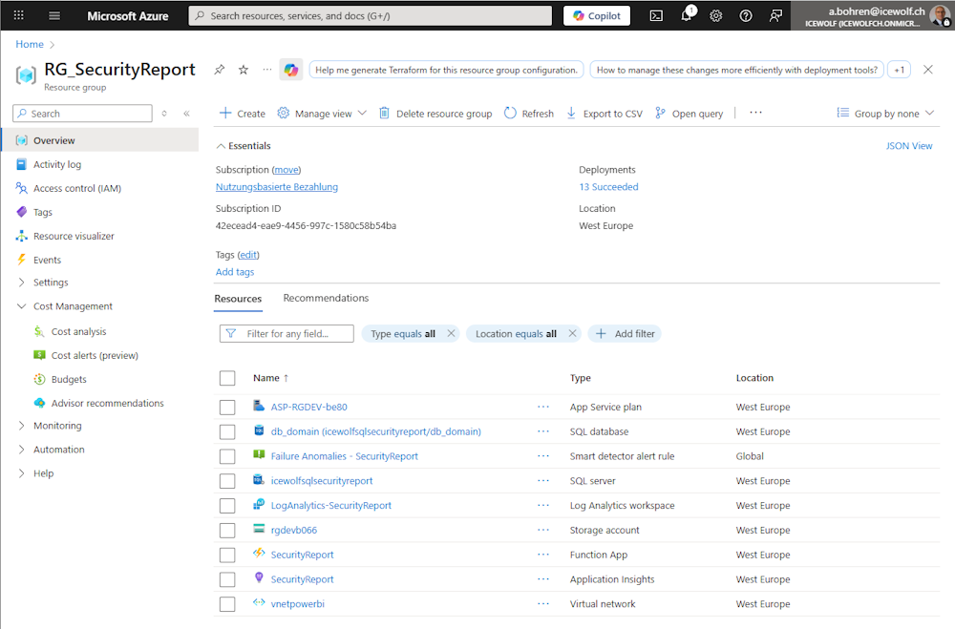Check the box for rgdevb066 storage account
Screen dimensions: 955x629
pyautogui.click(x=227, y=531)
